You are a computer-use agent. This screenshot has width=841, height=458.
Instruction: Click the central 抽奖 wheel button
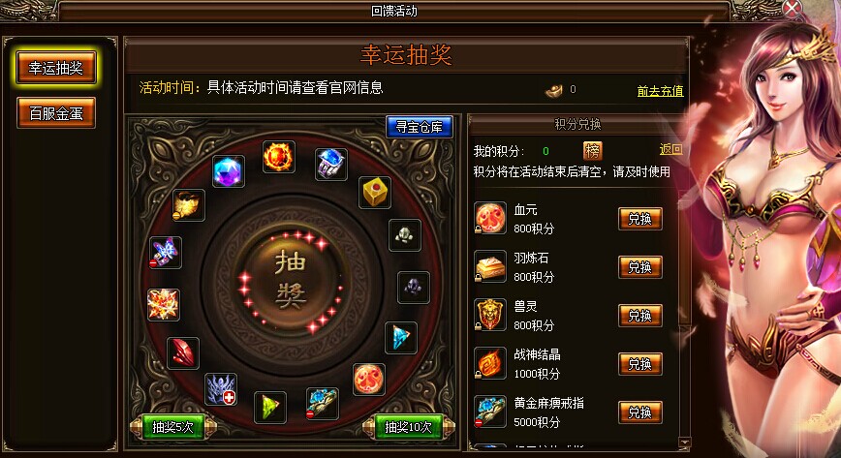coord(292,281)
